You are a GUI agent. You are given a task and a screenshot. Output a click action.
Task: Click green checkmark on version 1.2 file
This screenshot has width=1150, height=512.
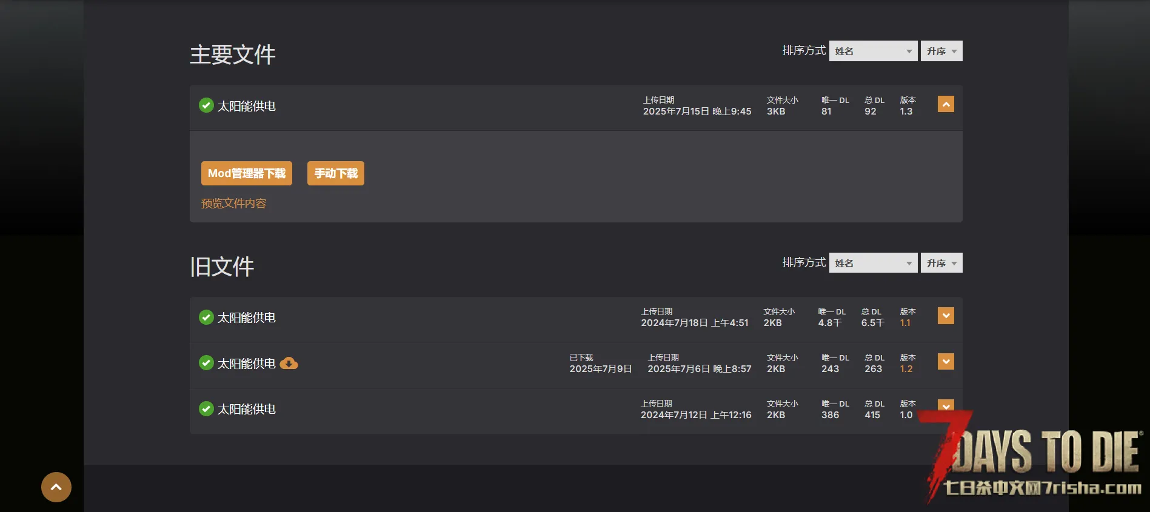206,363
